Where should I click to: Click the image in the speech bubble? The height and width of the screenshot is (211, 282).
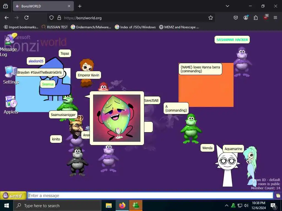tap(117, 118)
